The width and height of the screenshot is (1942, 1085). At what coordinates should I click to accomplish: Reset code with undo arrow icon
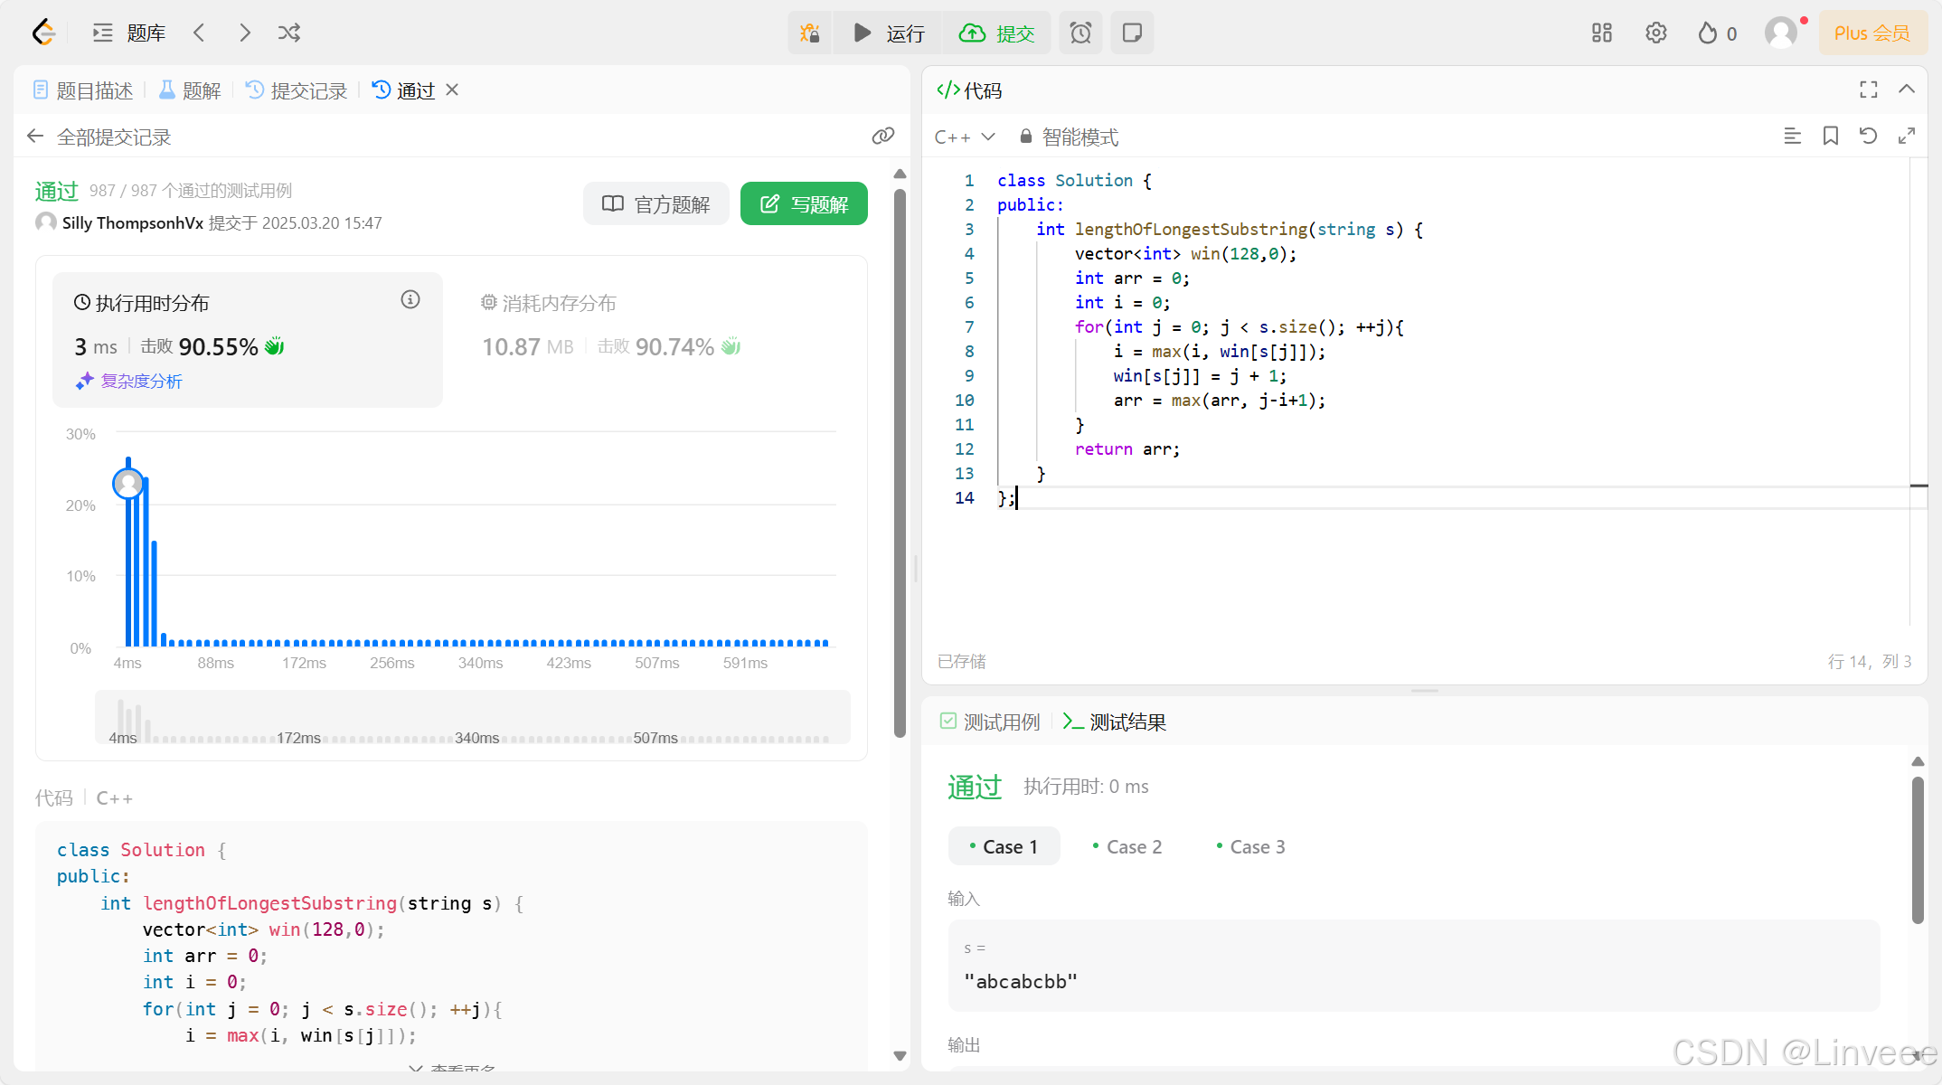(x=1869, y=137)
